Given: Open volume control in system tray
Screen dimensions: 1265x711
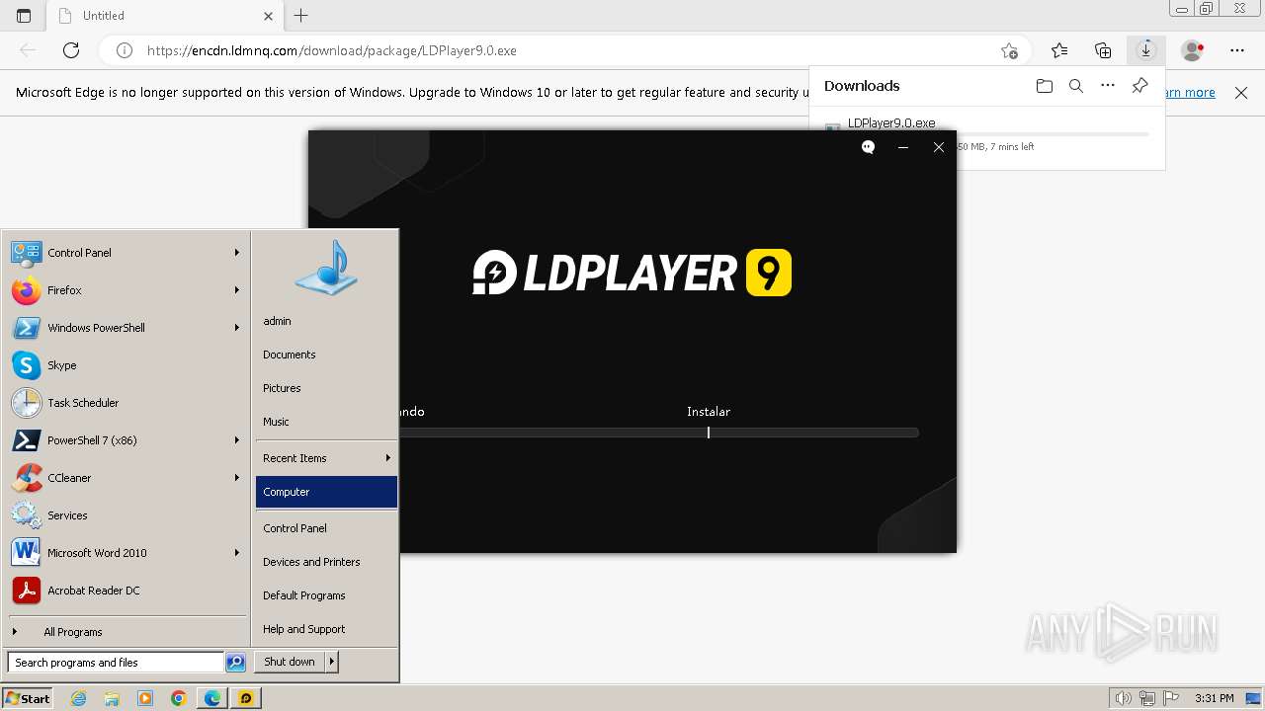Looking at the screenshot, I should point(1123,698).
